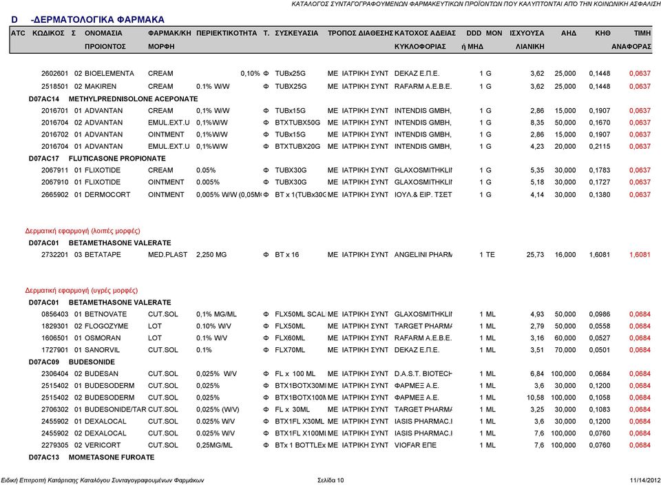
Task: Click product code 2732201
Action: 55,255
